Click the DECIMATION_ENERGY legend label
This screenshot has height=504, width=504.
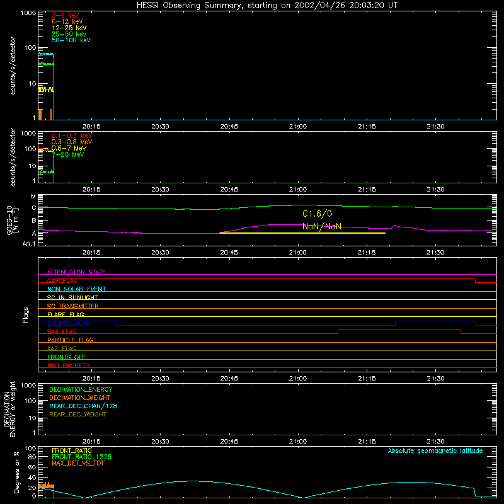[81, 389]
